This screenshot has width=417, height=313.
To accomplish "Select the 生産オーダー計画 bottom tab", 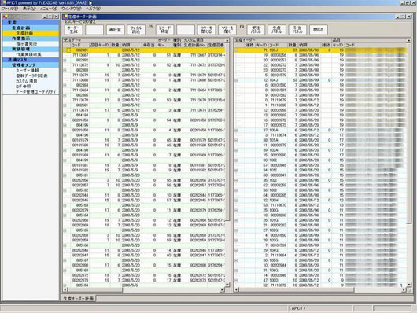I will click(78, 299).
